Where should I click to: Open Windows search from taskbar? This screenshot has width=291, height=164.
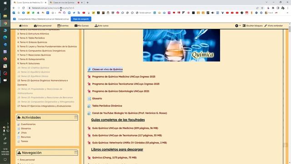(x=5, y=9)
